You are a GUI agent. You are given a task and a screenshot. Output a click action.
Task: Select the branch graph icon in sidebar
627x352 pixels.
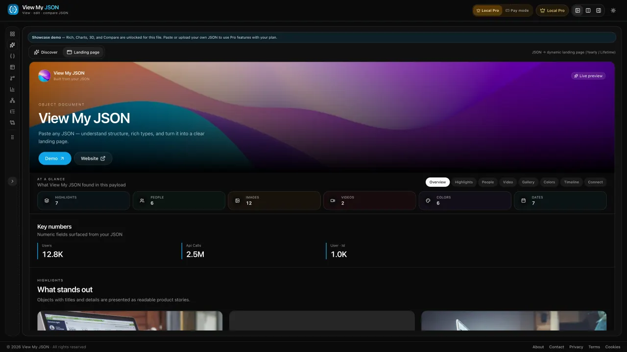(x=12, y=78)
